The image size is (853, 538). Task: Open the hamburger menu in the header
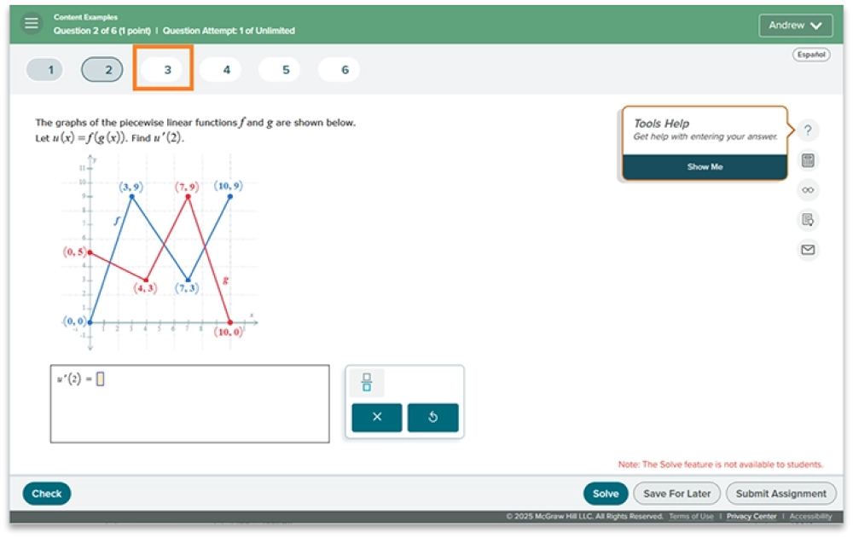click(x=32, y=24)
